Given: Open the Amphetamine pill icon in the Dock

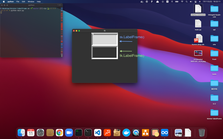Looking at the screenshot, I should point(155,133).
